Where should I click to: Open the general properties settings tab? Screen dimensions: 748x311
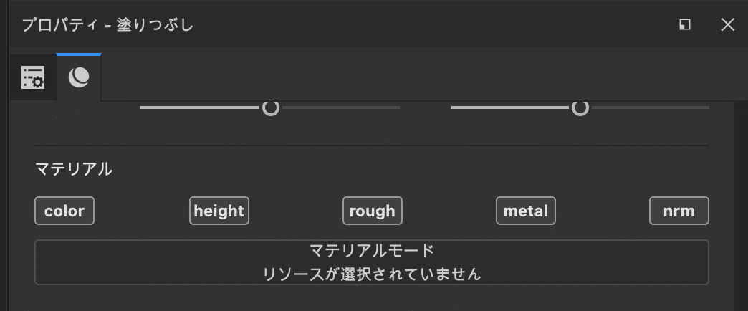click(33, 77)
